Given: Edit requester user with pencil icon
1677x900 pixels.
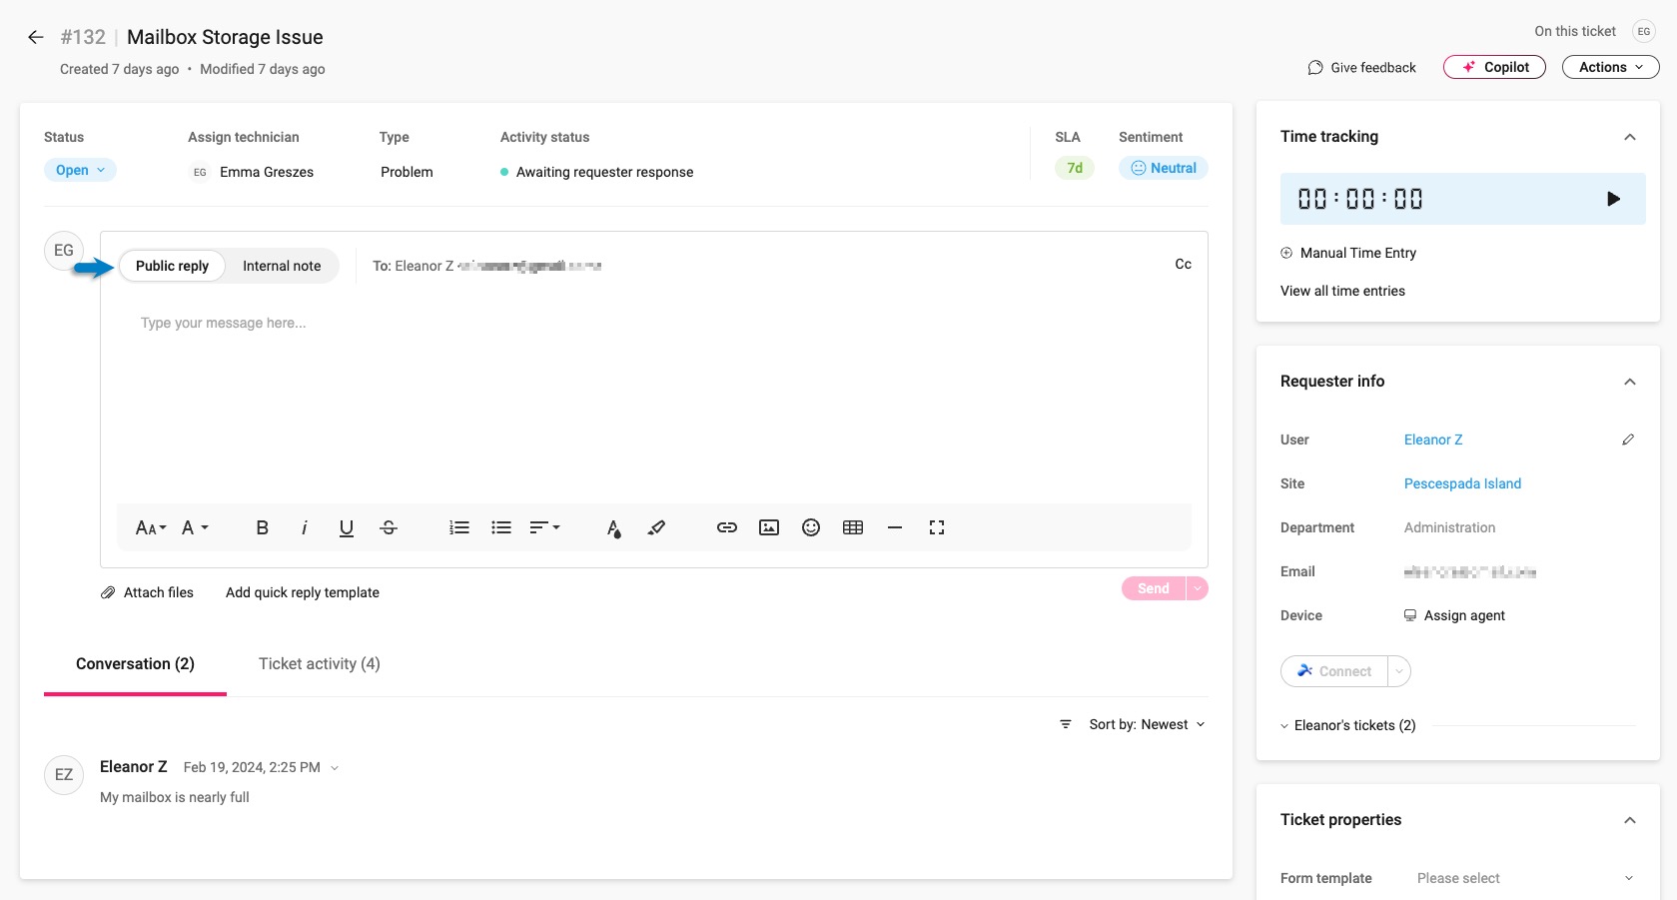Looking at the screenshot, I should click(x=1628, y=440).
